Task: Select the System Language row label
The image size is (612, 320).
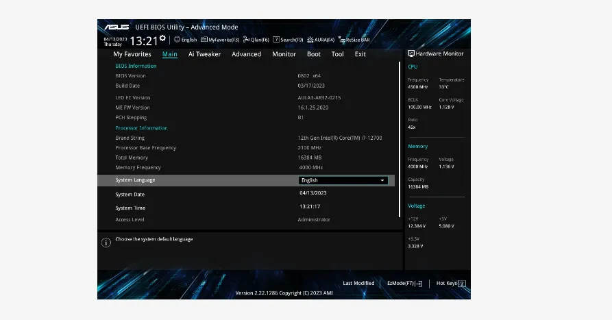Action: click(x=135, y=180)
